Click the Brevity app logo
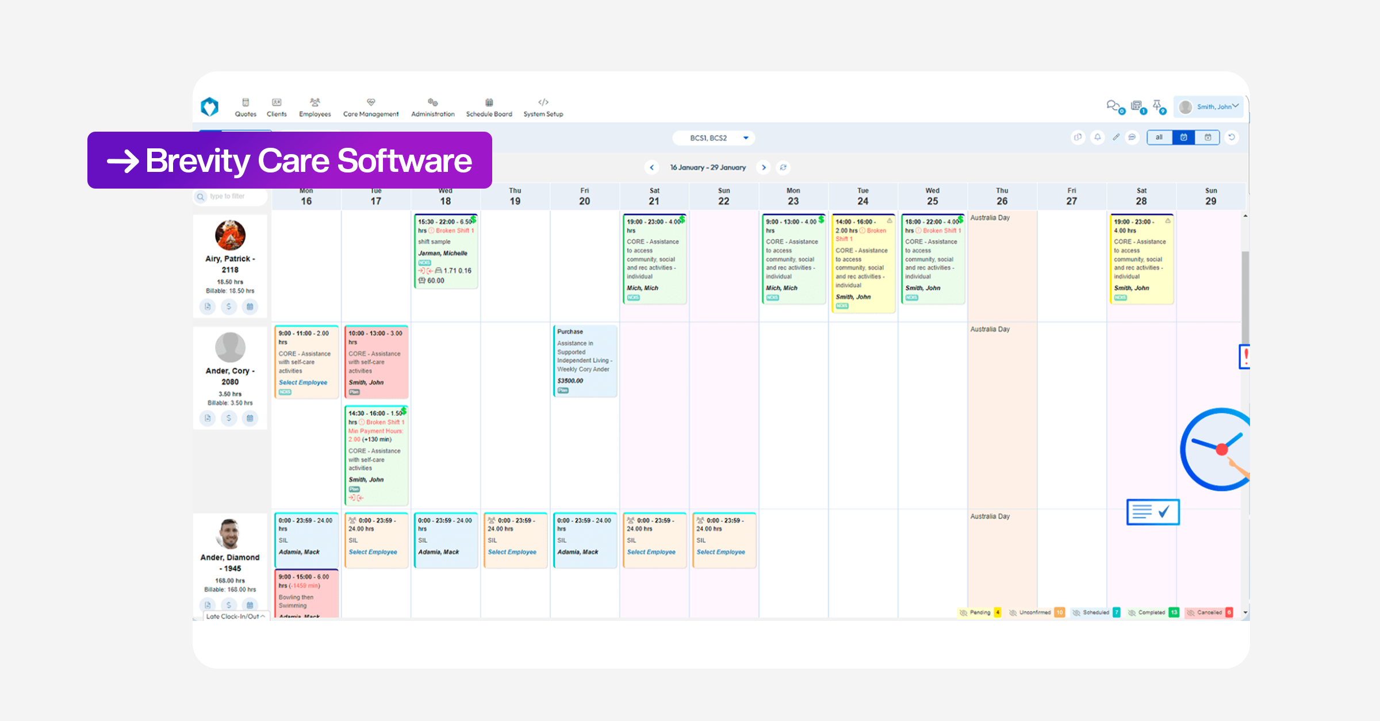The height and width of the screenshot is (721, 1380). point(210,107)
